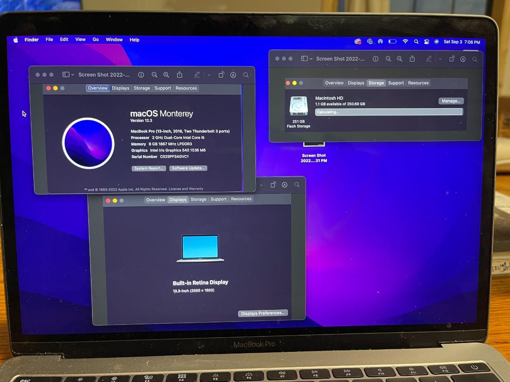Click the info inspector icon in the Overview screenshot window
This screenshot has width=510, height=382.
(x=141, y=75)
